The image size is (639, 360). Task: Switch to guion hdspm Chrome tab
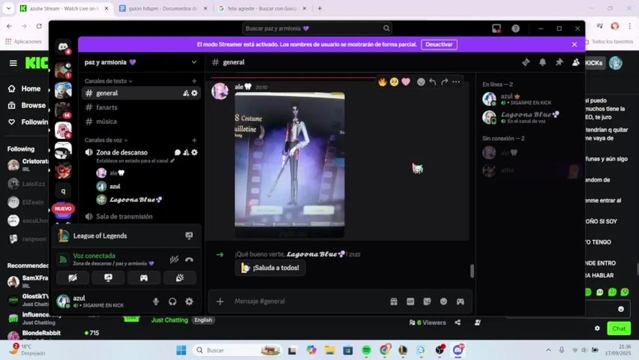[x=163, y=8]
